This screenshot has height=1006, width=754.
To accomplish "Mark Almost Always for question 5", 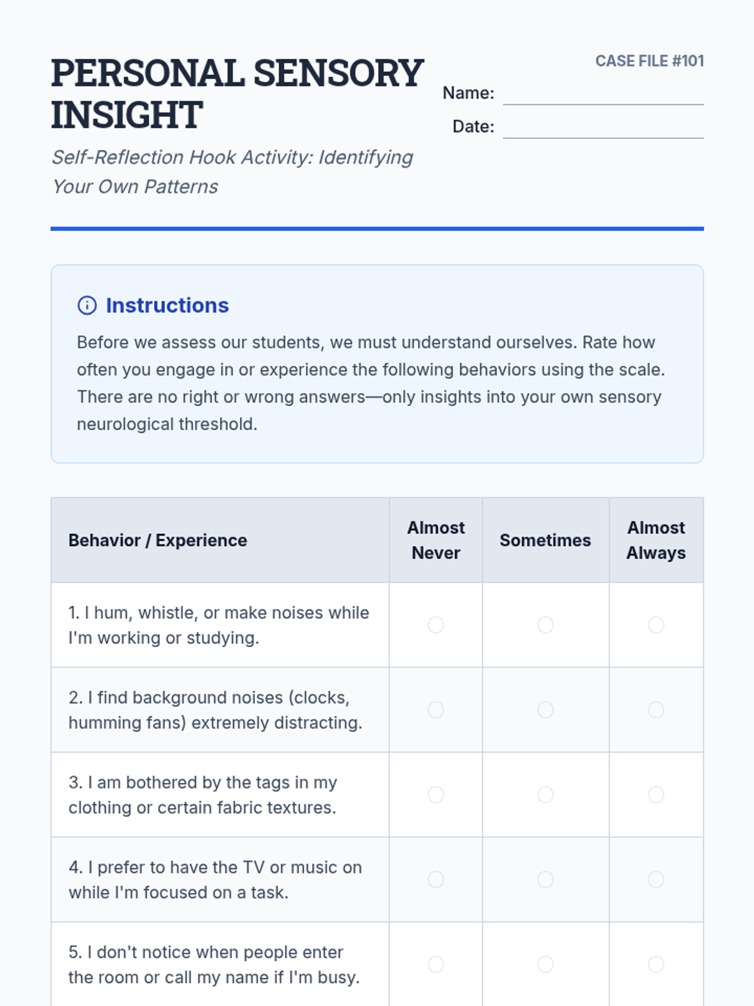I will [x=656, y=965].
